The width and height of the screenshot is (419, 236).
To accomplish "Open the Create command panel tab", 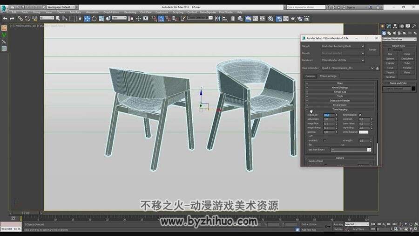I will coord(383,26).
